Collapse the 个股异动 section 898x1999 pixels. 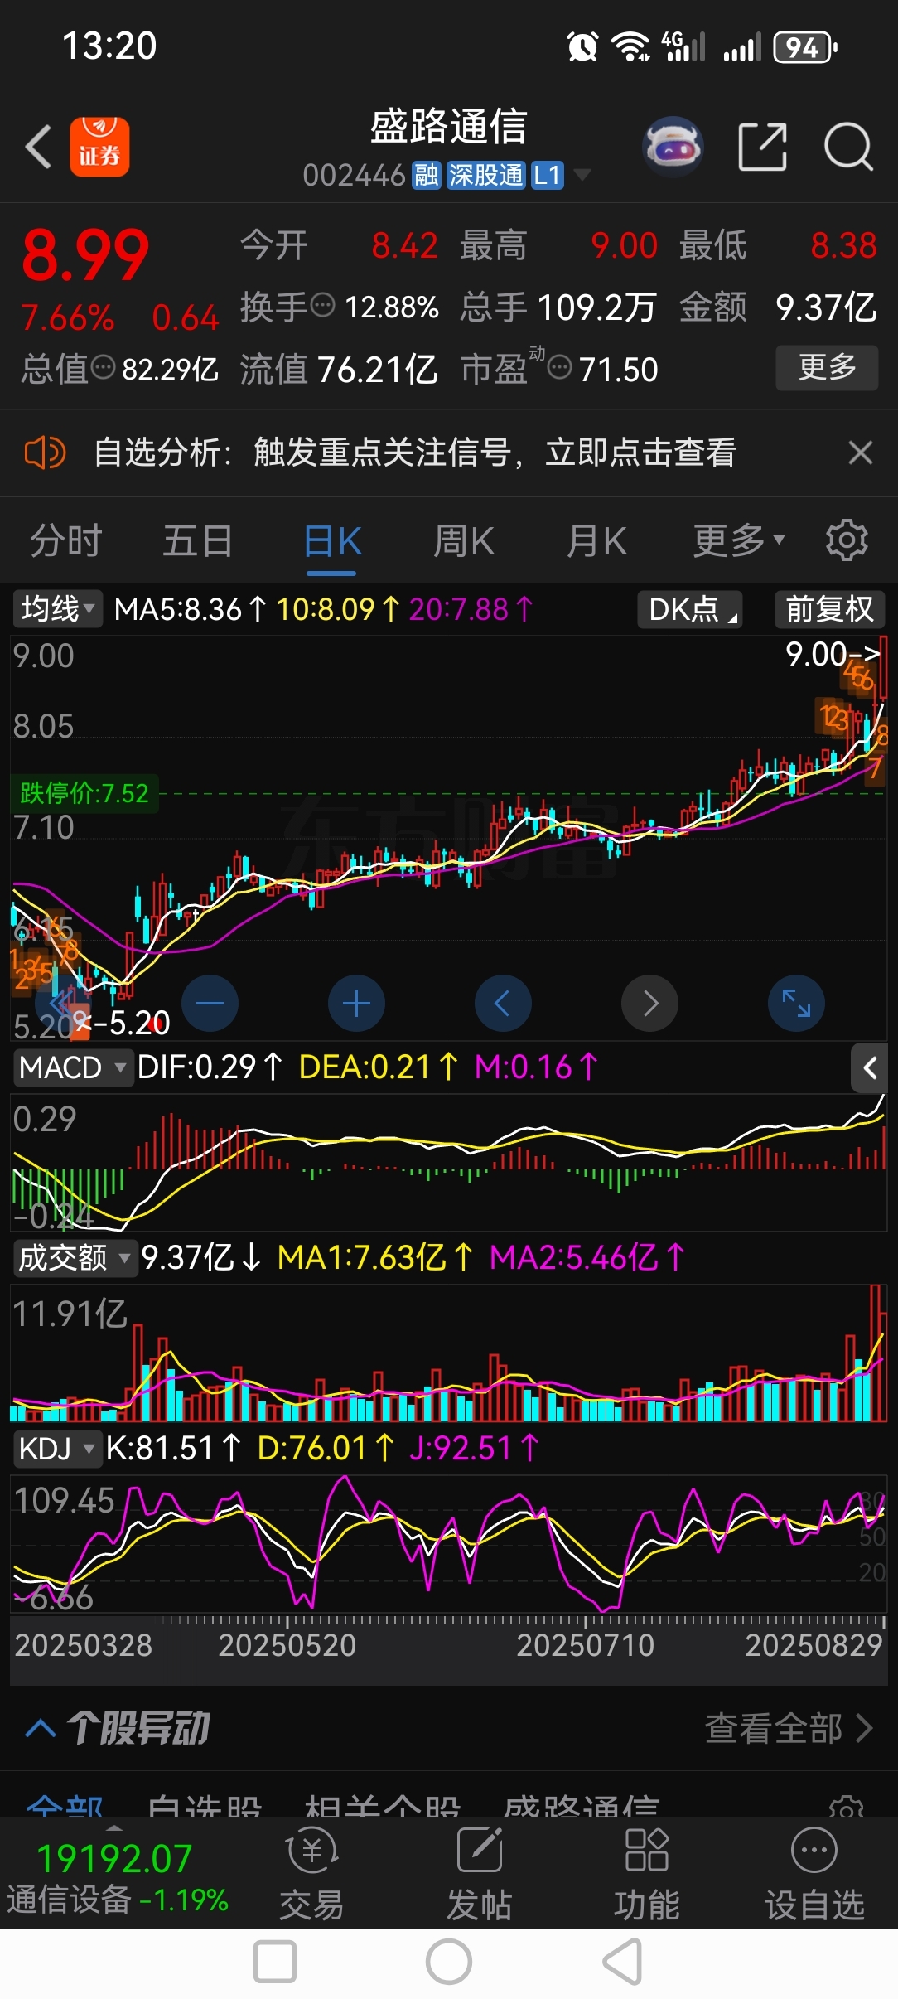click(x=41, y=1729)
